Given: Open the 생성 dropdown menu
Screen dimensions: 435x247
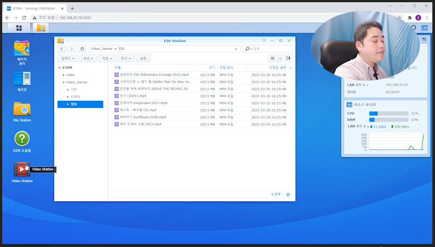Looking at the screenshot, I should [88, 58].
